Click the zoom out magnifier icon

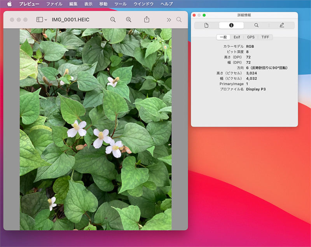tap(113, 19)
